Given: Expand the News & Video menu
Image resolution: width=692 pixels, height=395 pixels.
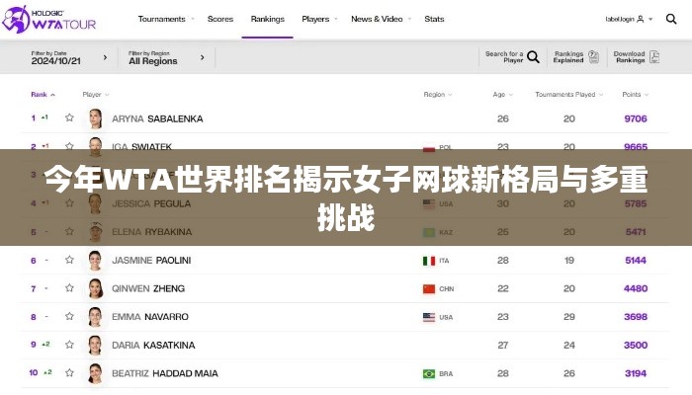Looking at the screenshot, I should 381,19.
